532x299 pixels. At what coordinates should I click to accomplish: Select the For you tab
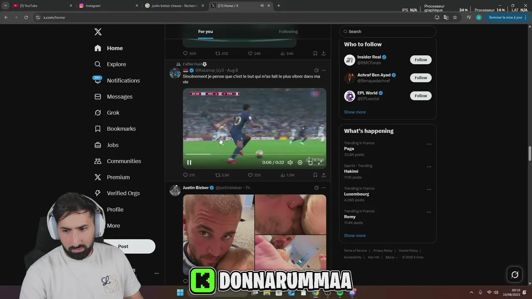coord(205,32)
